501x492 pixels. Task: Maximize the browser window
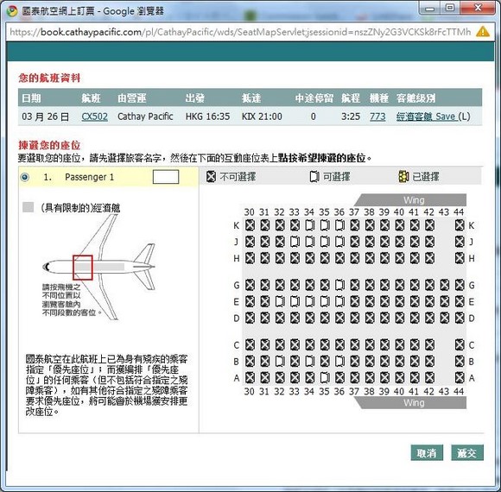click(x=450, y=8)
